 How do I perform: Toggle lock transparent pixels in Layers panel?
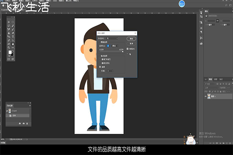pos(210,91)
